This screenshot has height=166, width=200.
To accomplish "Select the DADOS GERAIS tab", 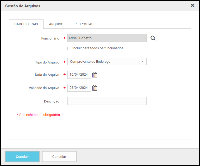I will (x=26, y=24).
